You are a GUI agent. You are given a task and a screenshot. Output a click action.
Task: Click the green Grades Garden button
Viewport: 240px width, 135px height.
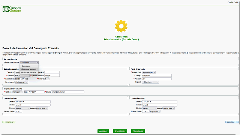(x=120, y=131)
